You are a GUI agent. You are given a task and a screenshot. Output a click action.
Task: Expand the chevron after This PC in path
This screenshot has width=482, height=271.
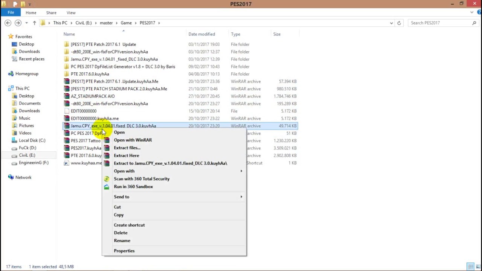click(72, 23)
